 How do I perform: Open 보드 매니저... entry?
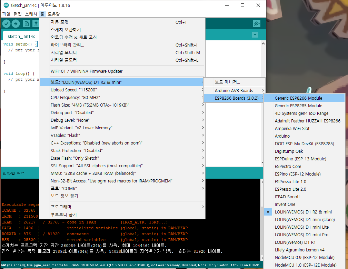tap(235, 82)
